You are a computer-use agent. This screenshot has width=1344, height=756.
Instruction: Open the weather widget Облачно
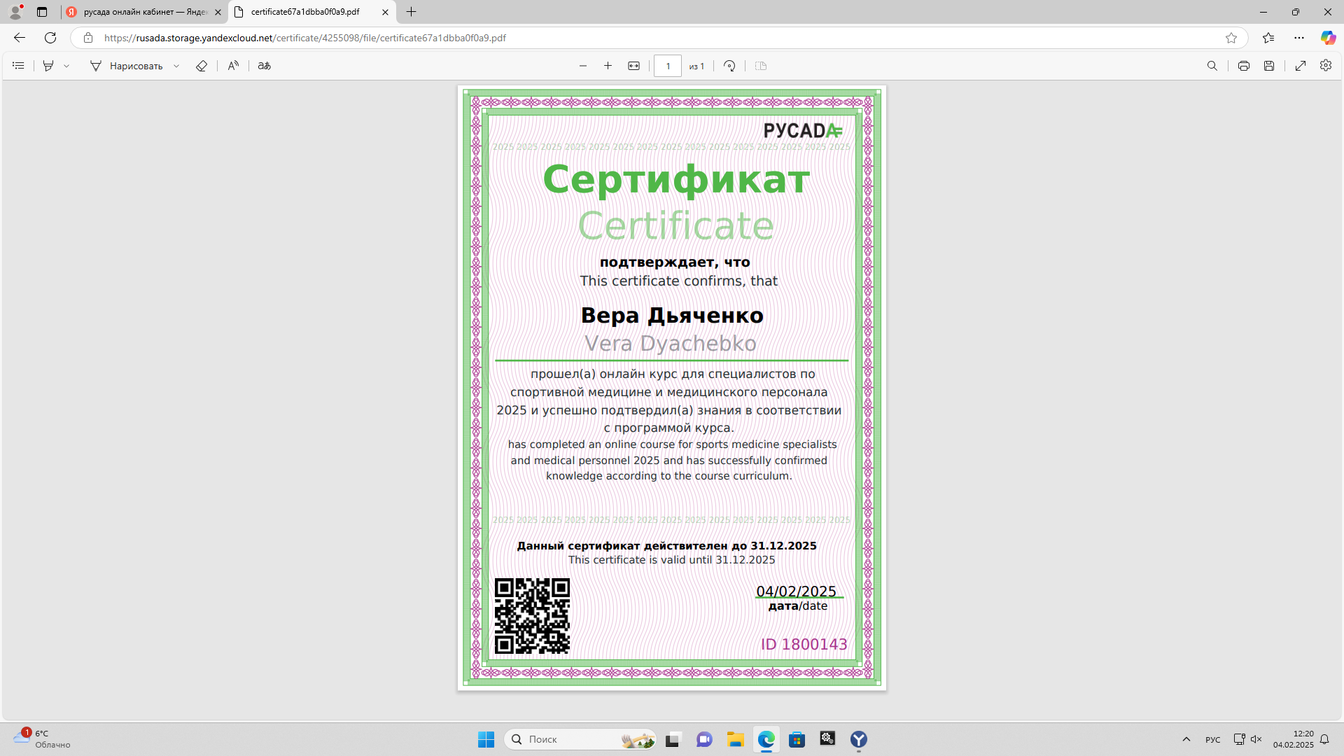point(42,739)
